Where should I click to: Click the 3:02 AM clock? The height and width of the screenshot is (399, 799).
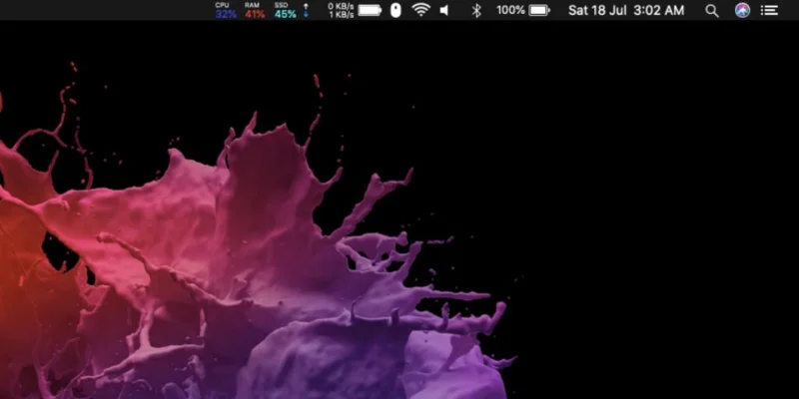click(659, 10)
